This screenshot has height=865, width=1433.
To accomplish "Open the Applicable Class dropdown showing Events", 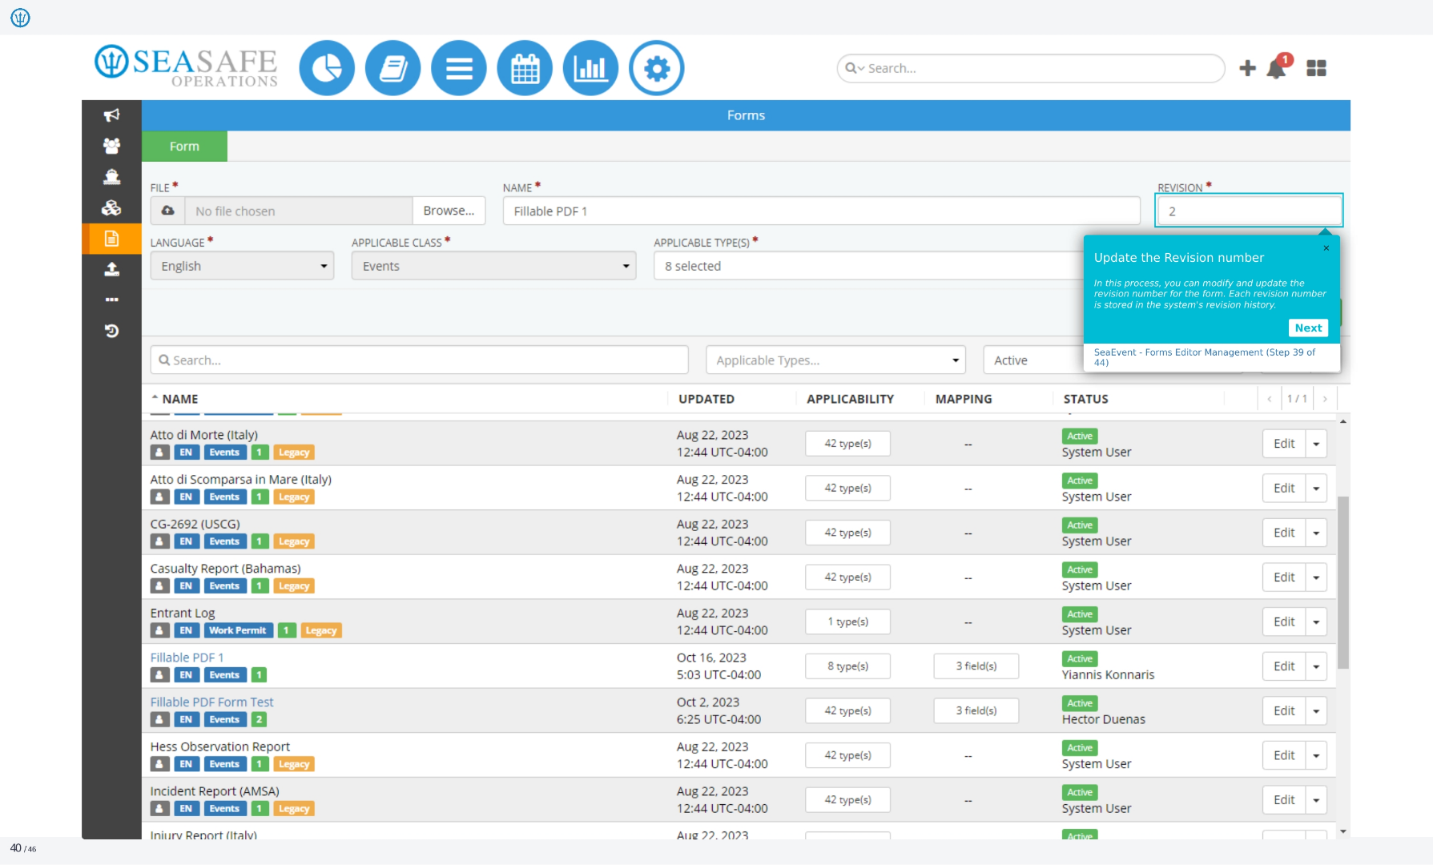I will tap(493, 266).
